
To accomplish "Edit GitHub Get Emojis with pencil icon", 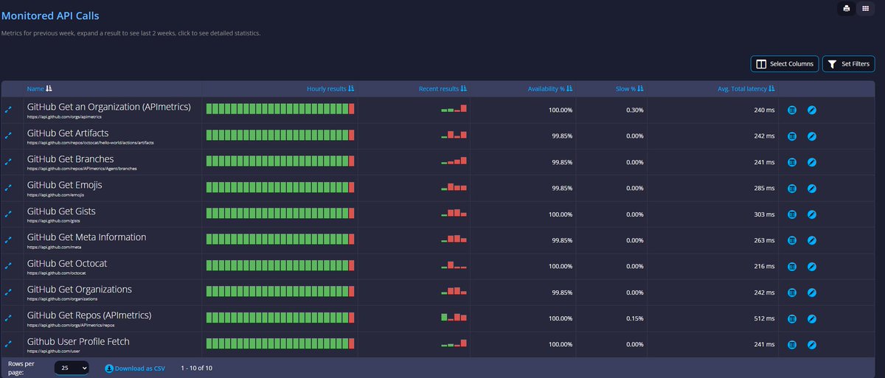I will [812, 189].
